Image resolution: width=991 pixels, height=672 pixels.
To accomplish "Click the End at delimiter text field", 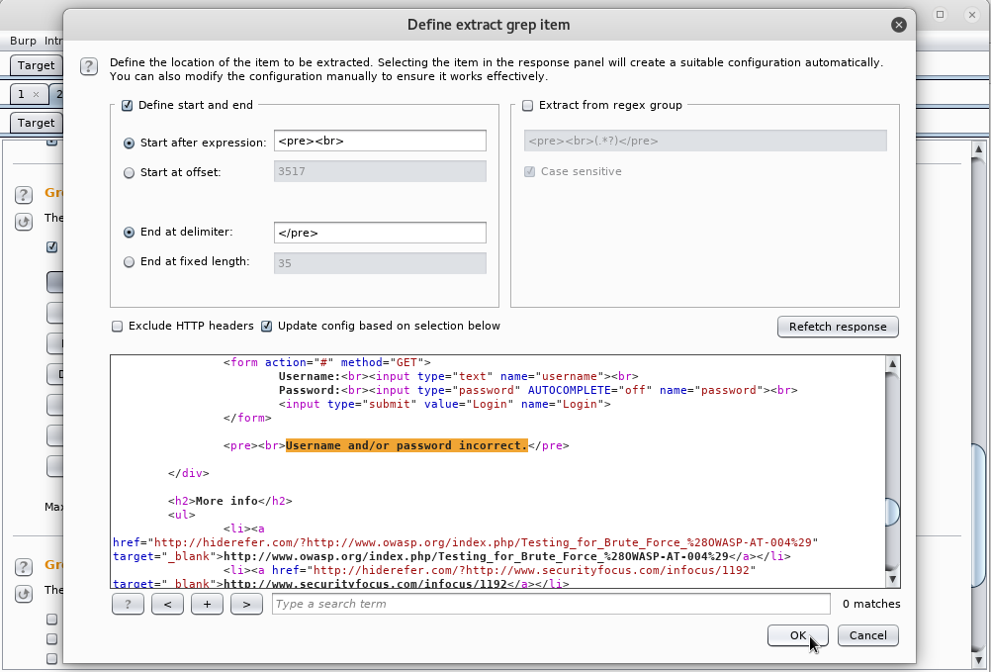I will click(379, 233).
